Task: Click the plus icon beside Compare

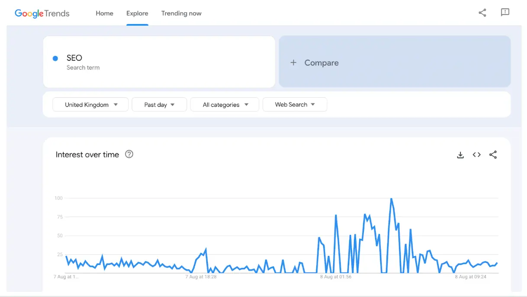Action: coord(293,63)
